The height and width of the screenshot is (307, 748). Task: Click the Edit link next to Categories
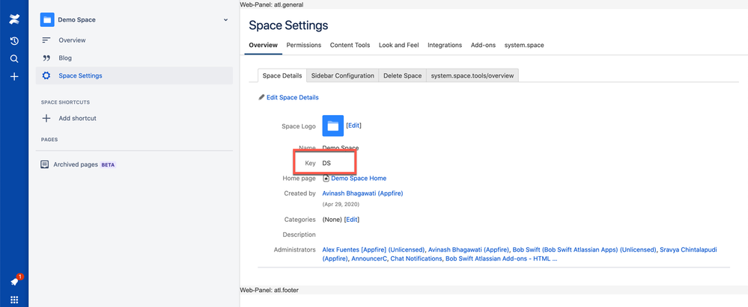tap(351, 220)
